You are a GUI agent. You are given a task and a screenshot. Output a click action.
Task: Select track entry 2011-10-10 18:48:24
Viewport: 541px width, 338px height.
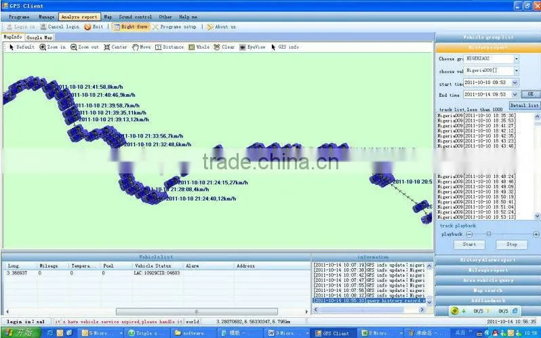click(x=477, y=177)
